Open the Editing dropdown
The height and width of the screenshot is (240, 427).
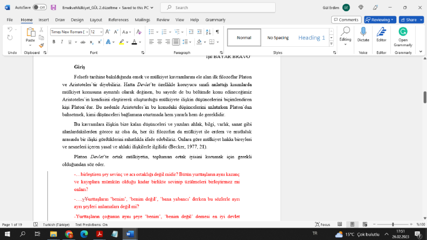coord(345,37)
